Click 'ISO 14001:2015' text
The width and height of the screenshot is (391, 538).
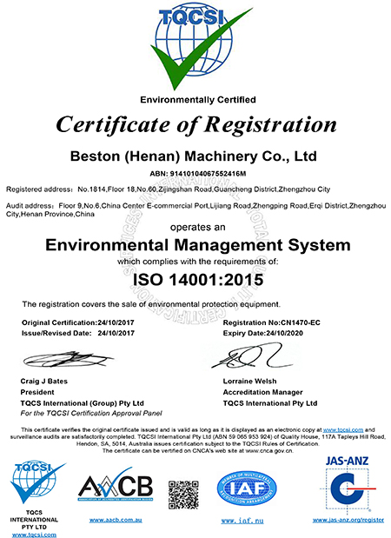tap(198, 280)
